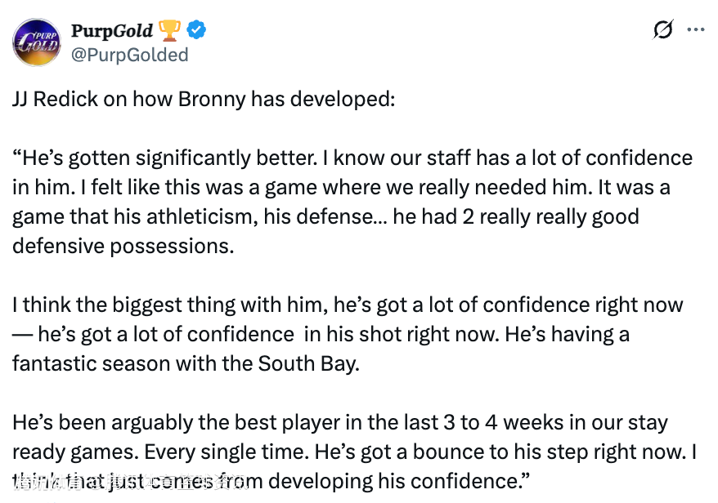Open the @PurpGolded handle link
Screen dimensions: 718x503
click(x=130, y=55)
